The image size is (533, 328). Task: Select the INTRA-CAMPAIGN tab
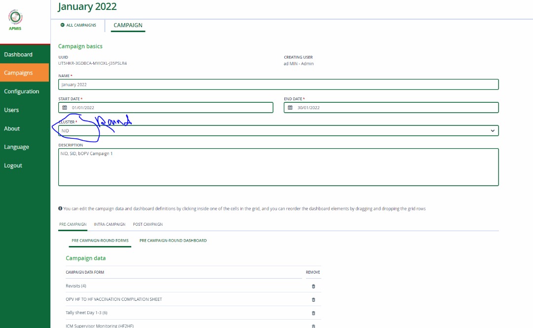tap(110, 224)
